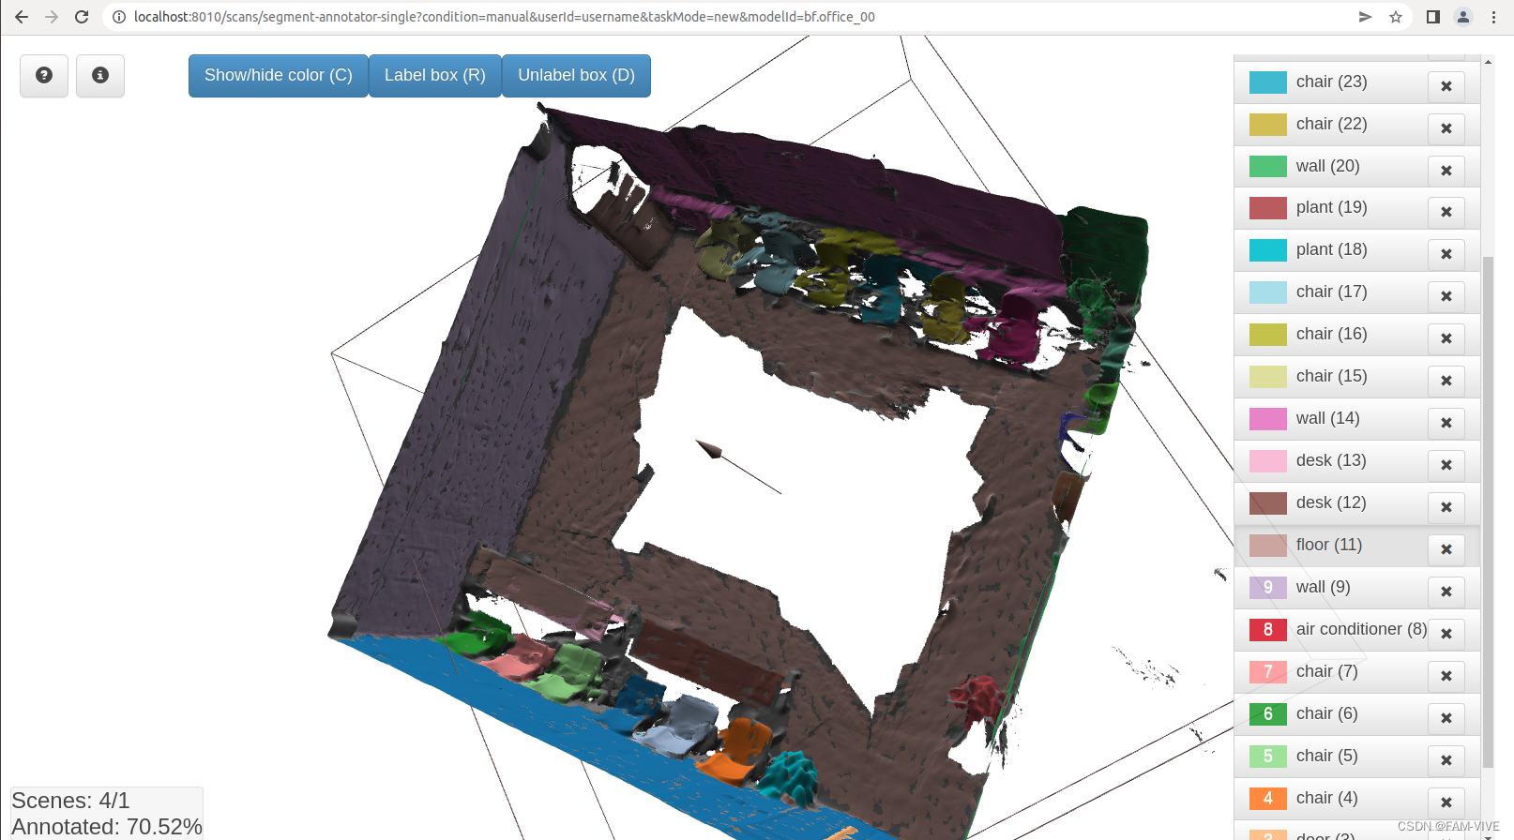Click Unlabel box (D) button
The width and height of the screenshot is (1514, 840).
tap(576, 75)
